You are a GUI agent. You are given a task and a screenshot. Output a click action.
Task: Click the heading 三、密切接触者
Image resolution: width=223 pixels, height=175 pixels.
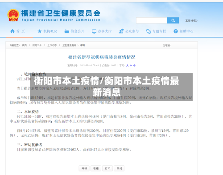pos(29,145)
